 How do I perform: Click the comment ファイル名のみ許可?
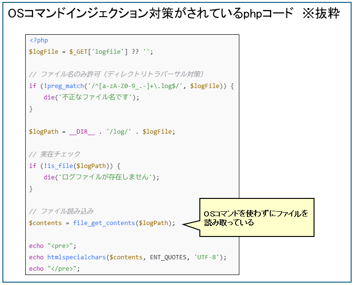tap(117, 74)
